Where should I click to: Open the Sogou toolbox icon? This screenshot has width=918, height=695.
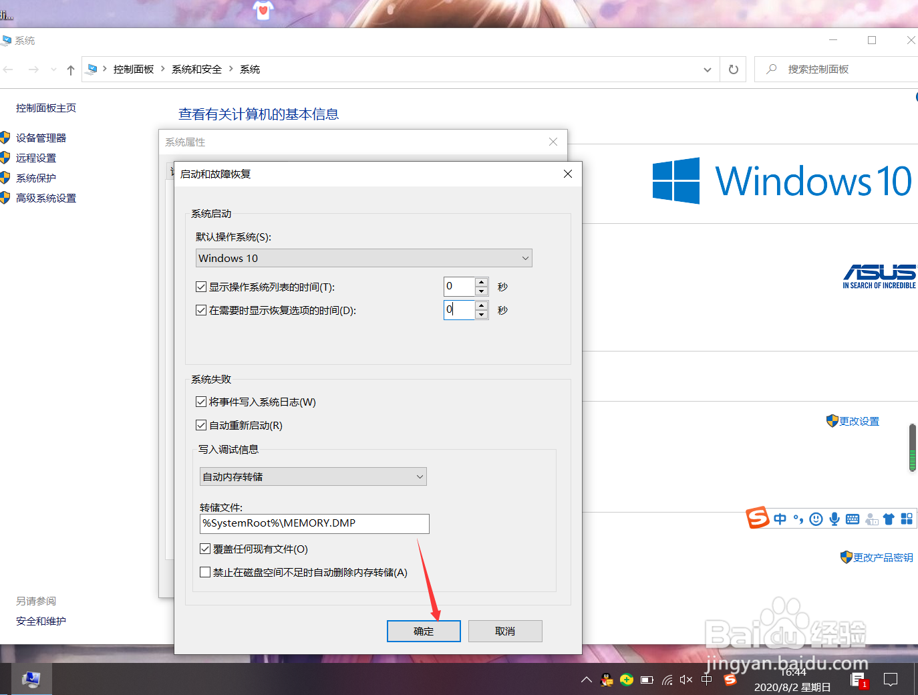point(907,519)
